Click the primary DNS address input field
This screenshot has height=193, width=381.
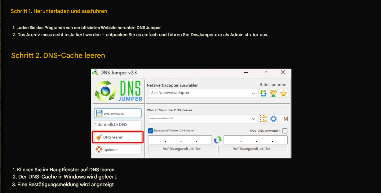180,140
